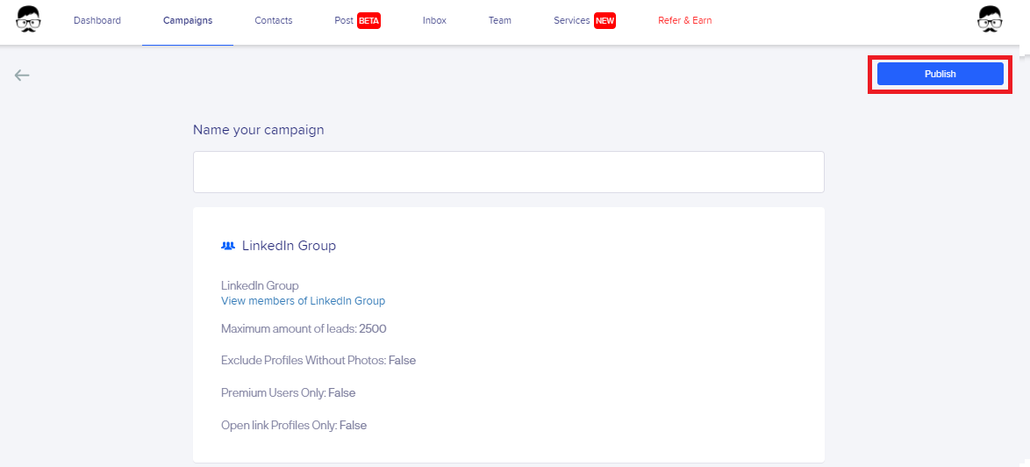Viewport: 1030px width, 467px height.
Task: Click the LinkedIn Group section heading
Action: [289, 246]
